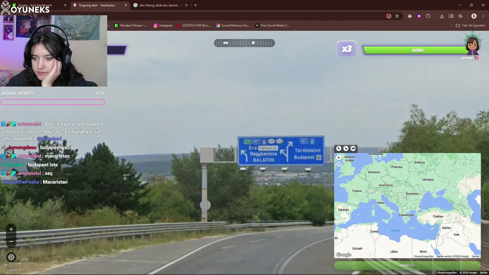
Task: Open a new browser tab
Action: (x=196, y=5)
